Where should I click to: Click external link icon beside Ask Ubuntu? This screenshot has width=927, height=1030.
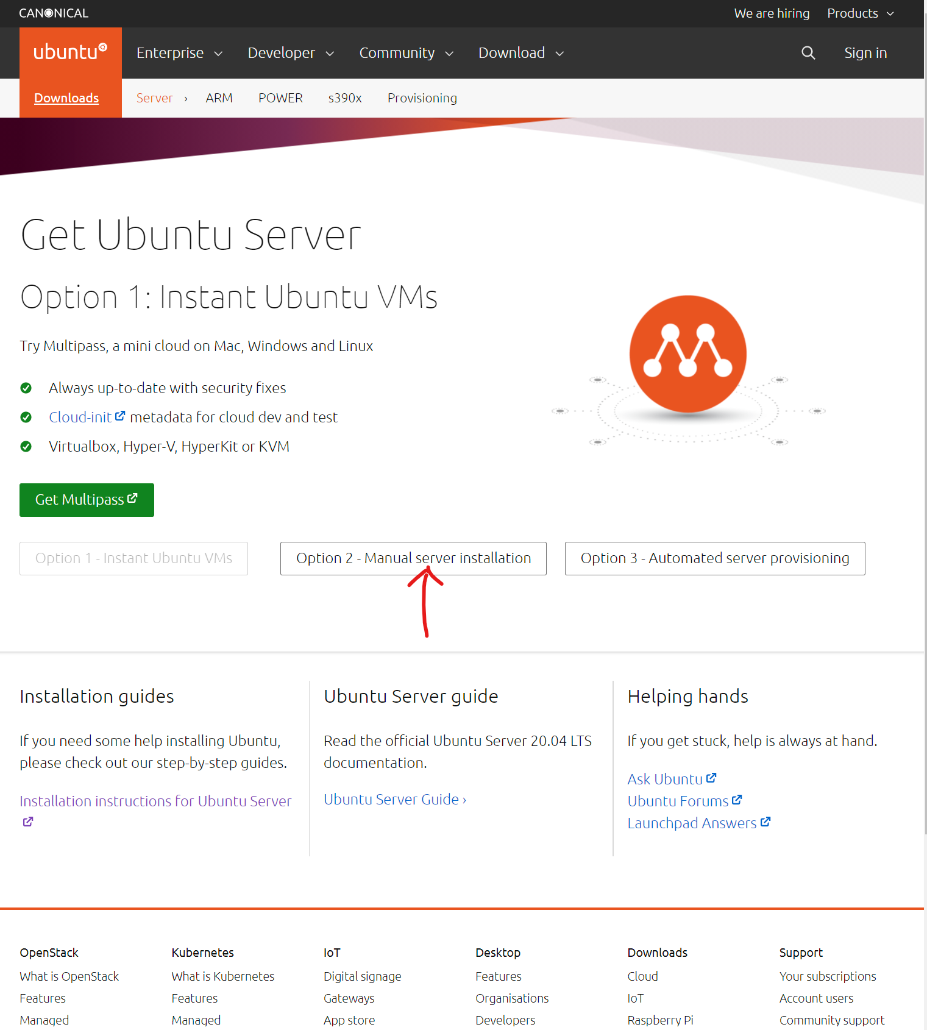(711, 778)
